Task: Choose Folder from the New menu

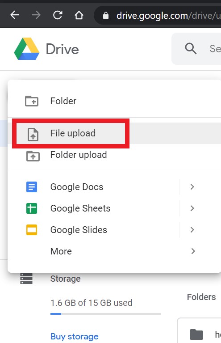Action: [114, 101]
